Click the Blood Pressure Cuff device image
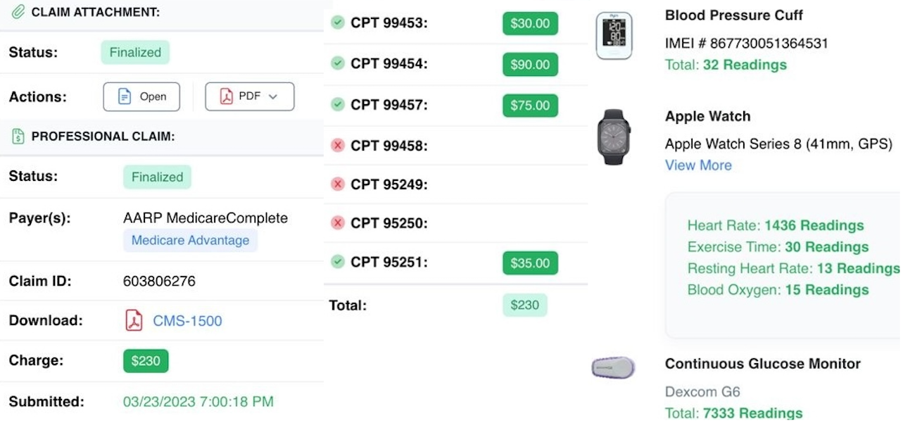This screenshot has width=915, height=430. coord(614,36)
